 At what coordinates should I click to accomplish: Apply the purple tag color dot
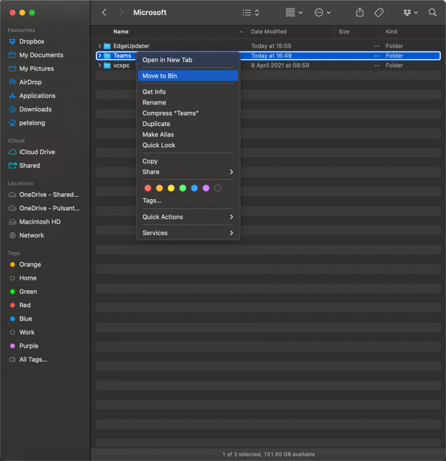206,188
